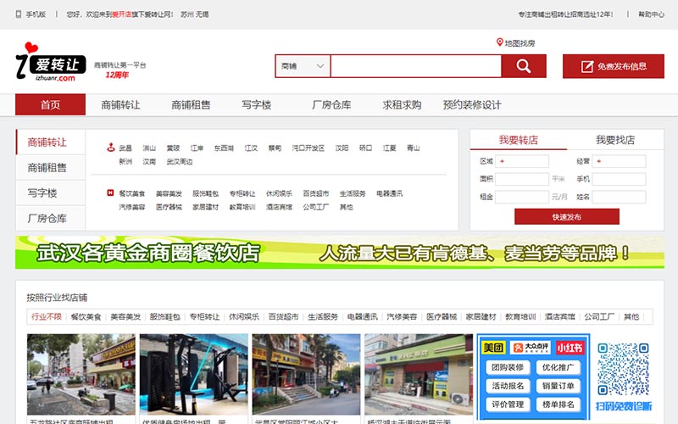Viewport: 678px width, 424px height.
Task: Click the 面积 input field
Action: point(522,179)
